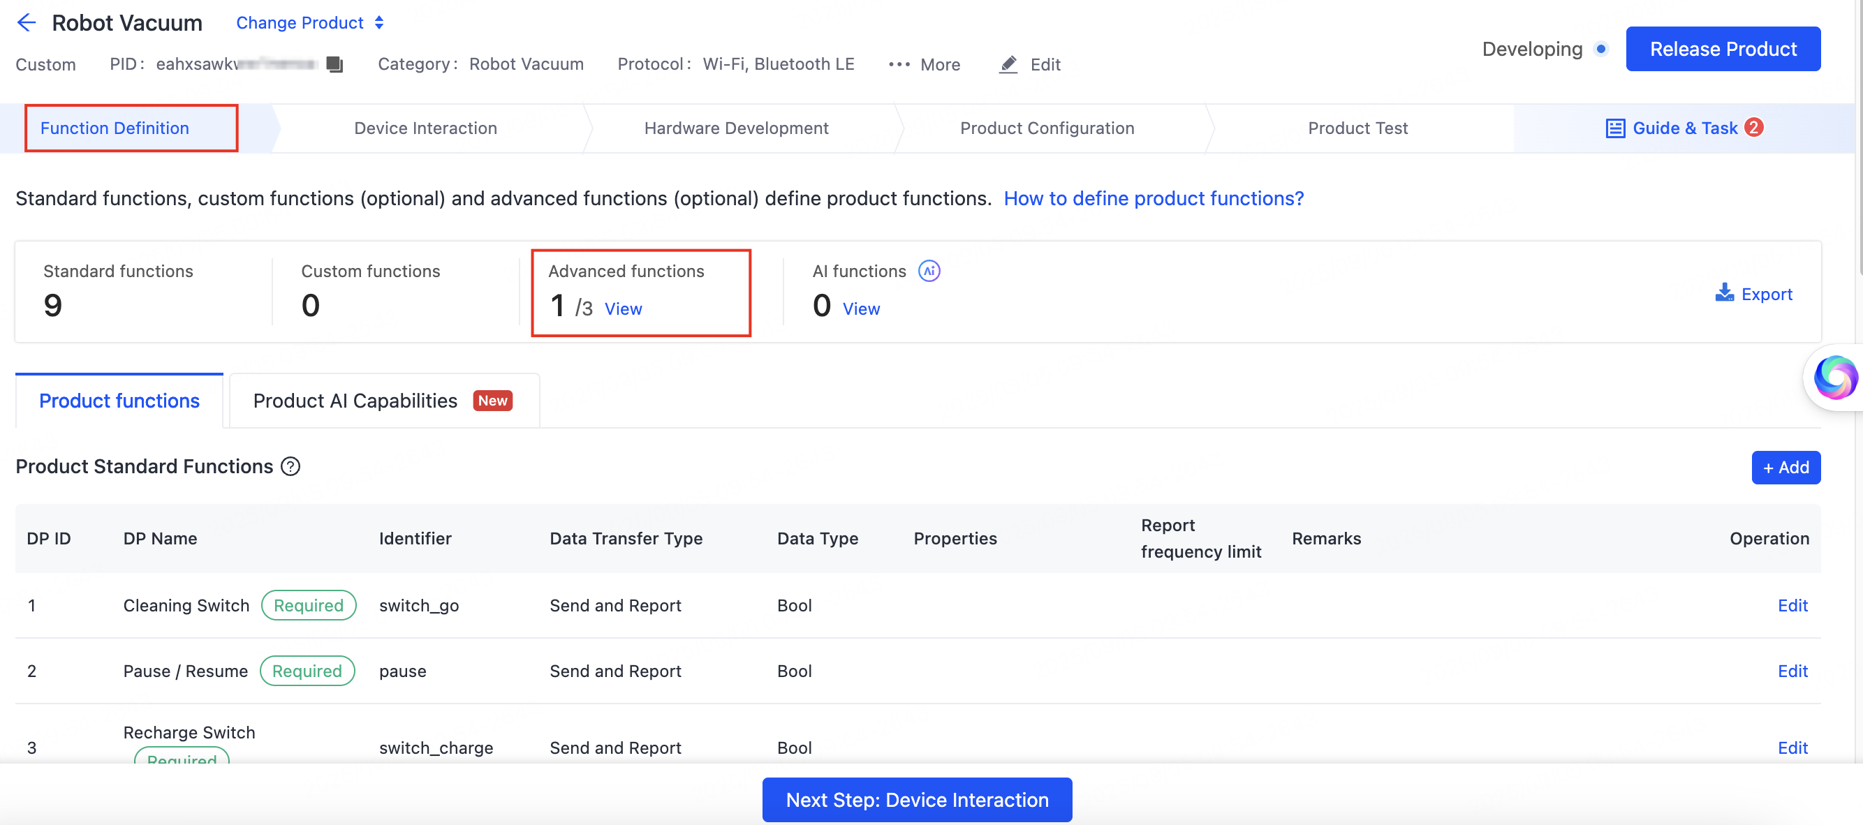Click Next Step: Device Interaction button
Screen dimensions: 1863x825
pyautogui.click(x=916, y=800)
